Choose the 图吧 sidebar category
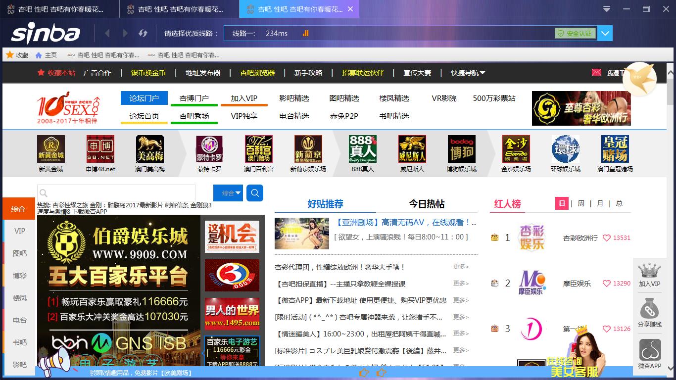This screenshot has width=676, height=380. (x=20, y=253)
